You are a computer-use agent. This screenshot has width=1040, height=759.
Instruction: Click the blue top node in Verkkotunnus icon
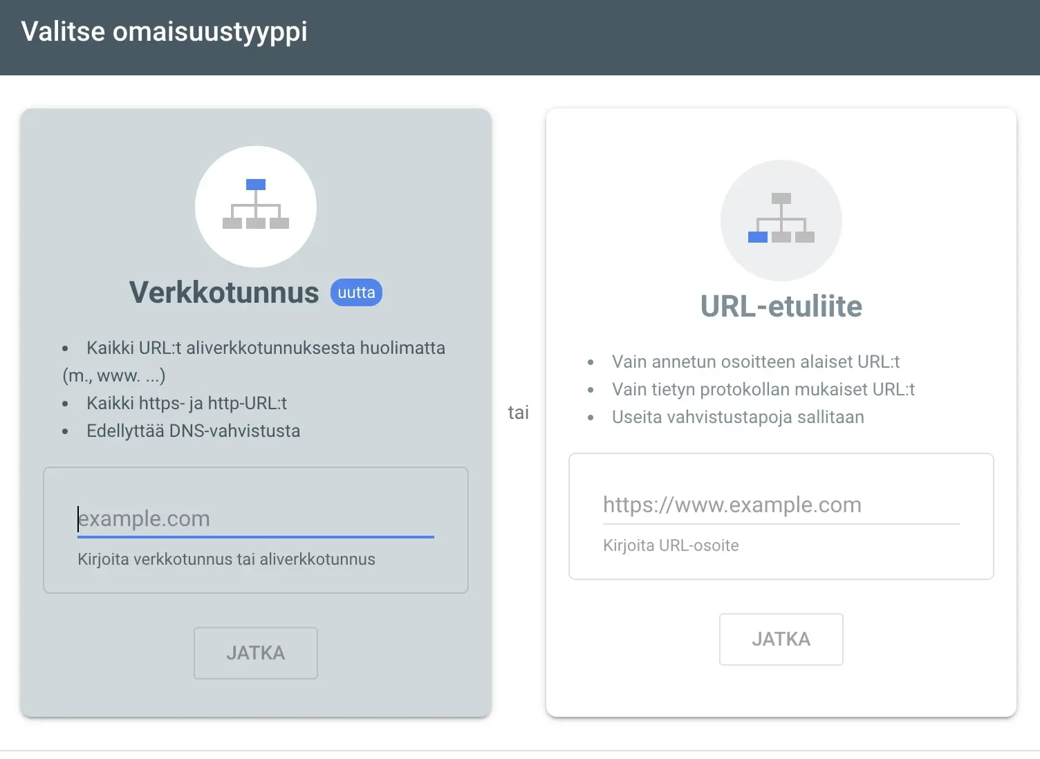pos(256,185)
